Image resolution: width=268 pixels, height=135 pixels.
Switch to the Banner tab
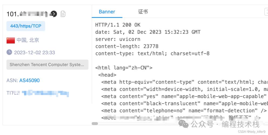pos(107,12)
